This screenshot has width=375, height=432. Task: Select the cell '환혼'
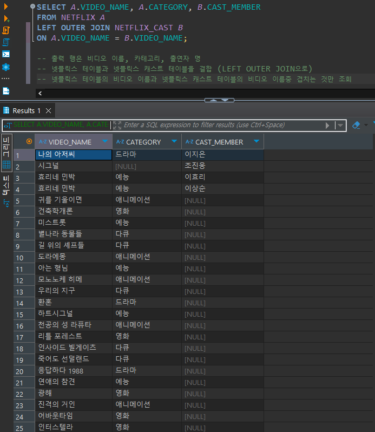[x=74, y=303]
